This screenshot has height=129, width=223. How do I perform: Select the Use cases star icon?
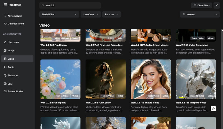(x=5, y=42)
